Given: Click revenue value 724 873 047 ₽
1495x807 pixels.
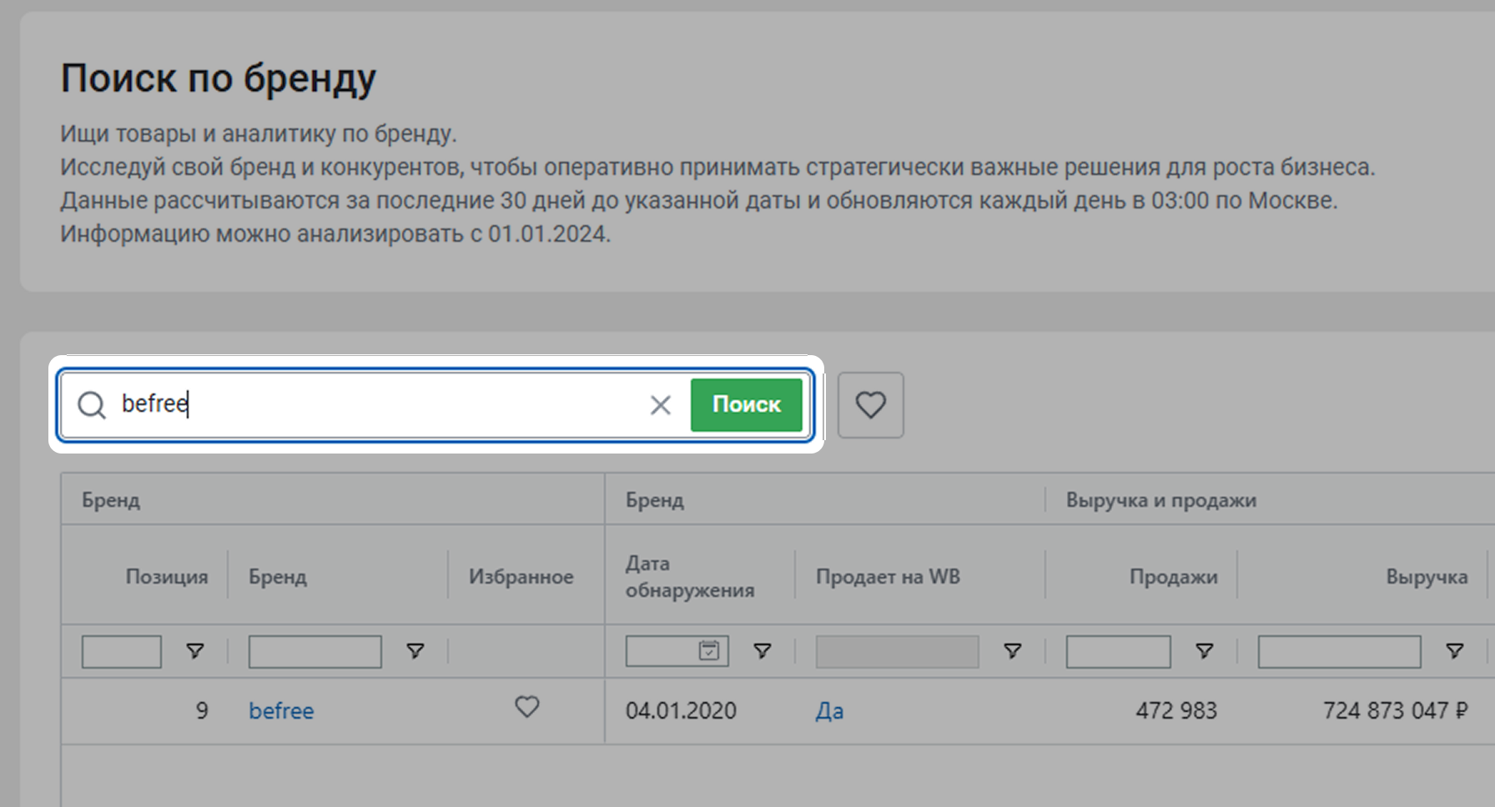Looking at the screenshot, I should [1395, 711].
